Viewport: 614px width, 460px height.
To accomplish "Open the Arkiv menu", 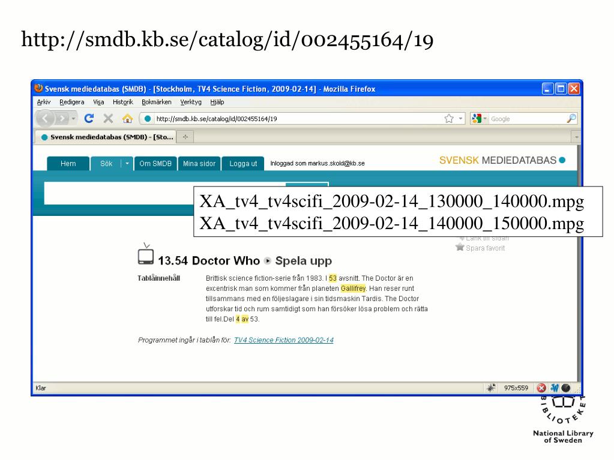I will [43, 102].
